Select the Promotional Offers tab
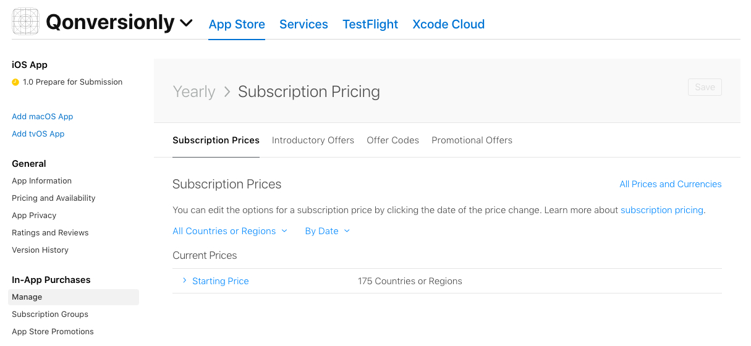This screenshot has height=346, width=751. click(x=472, y=140)
